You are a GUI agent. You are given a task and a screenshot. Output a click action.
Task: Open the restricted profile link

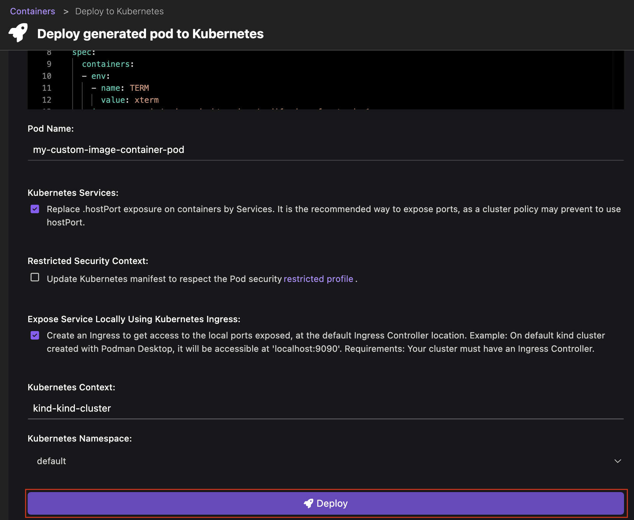(318, 279)
